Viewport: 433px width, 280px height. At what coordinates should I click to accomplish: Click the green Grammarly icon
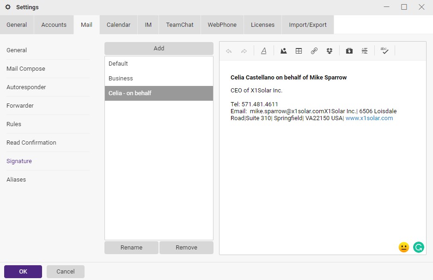coord(419,247)
